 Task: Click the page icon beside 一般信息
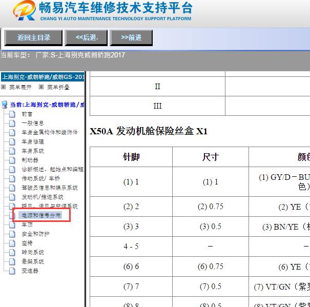click(x=12, y=123)
